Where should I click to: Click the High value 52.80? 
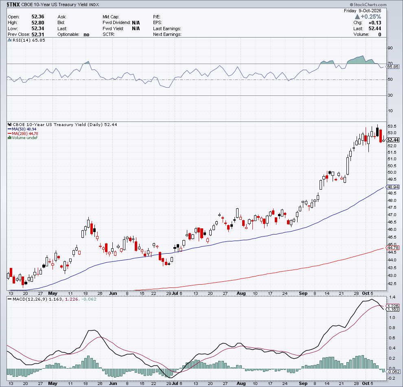coord(38,23)
